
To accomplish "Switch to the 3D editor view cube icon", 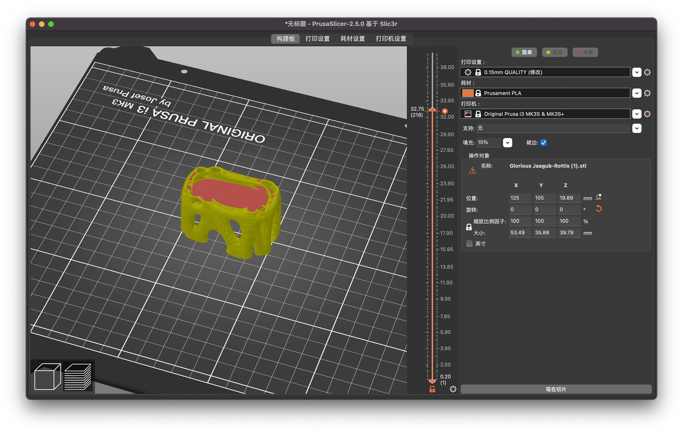I will click(47, 377).
